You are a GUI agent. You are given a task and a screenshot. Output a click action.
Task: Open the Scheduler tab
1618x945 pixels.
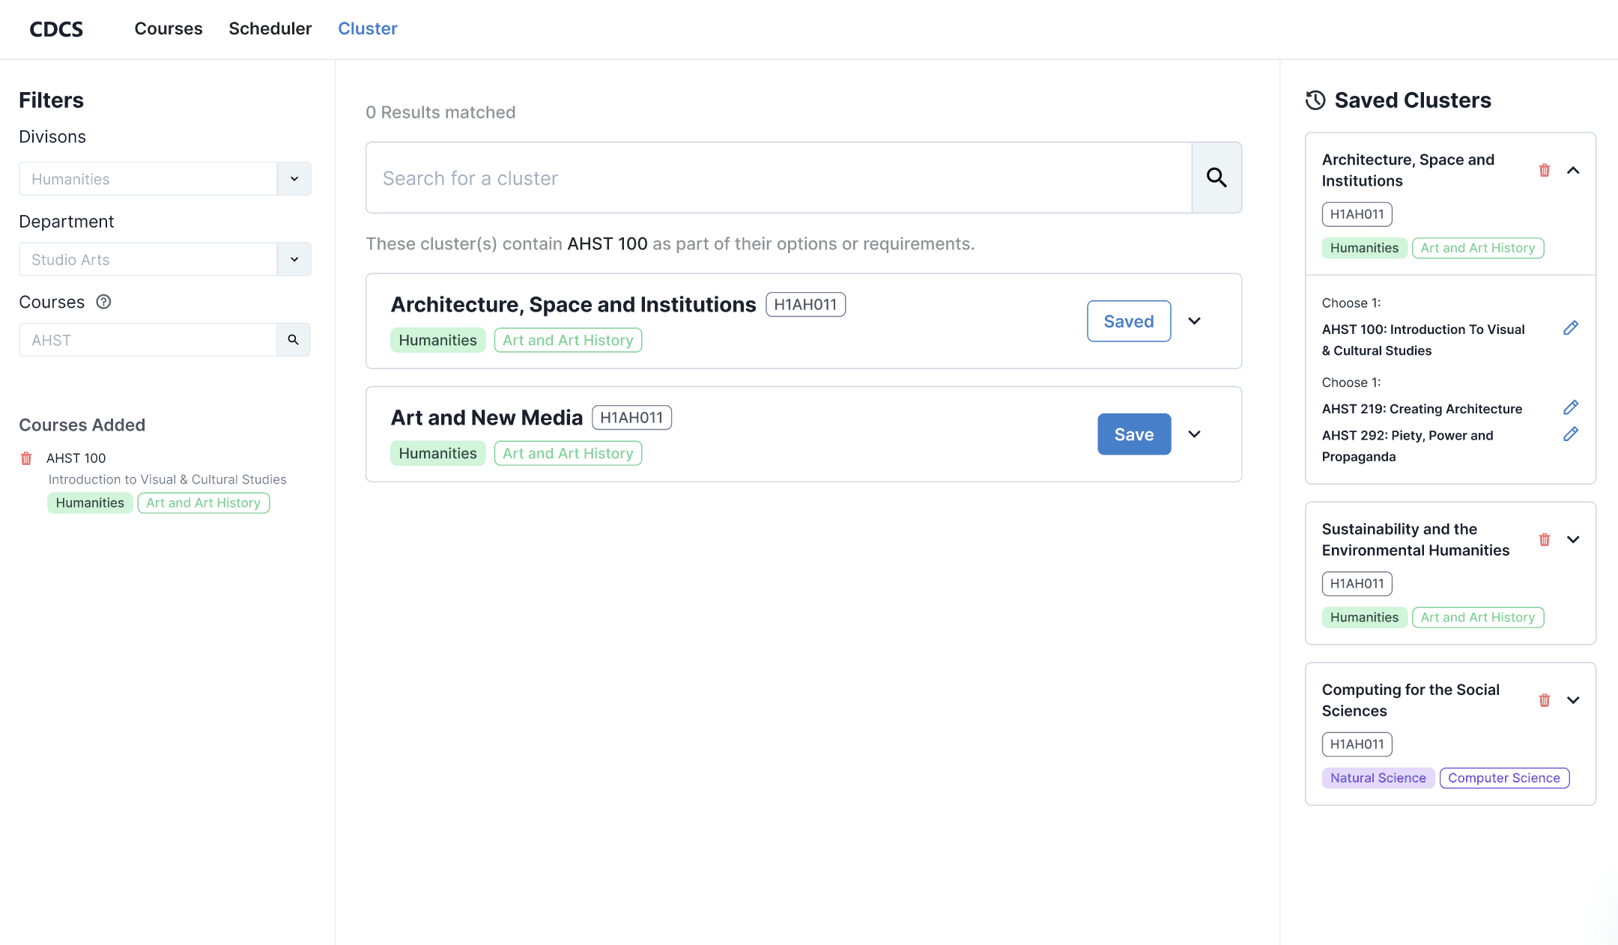click(x=270, y=28)
